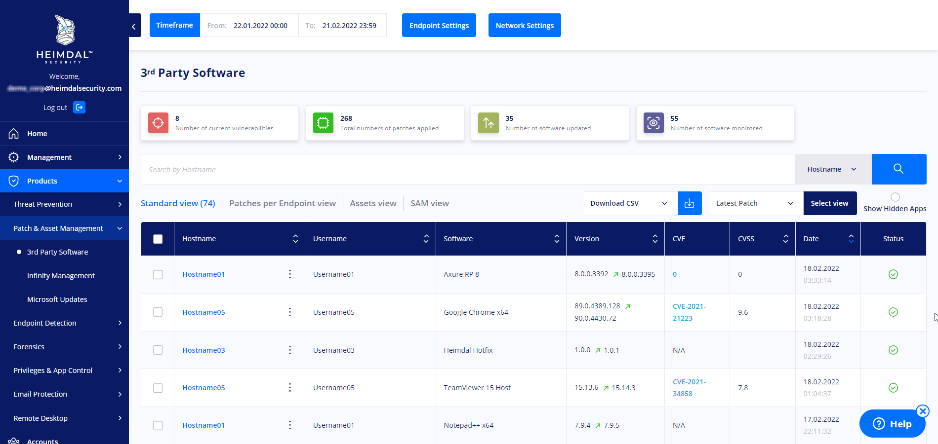
Task: Click the software monitored eye icon
Action: pos(653,123)
